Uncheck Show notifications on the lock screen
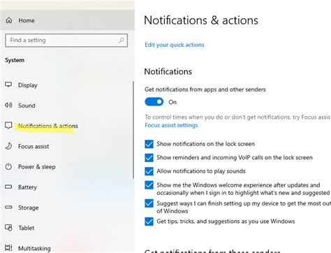This screenshot has height=253, width=331. pyautogui.click(x=149, y=144)
